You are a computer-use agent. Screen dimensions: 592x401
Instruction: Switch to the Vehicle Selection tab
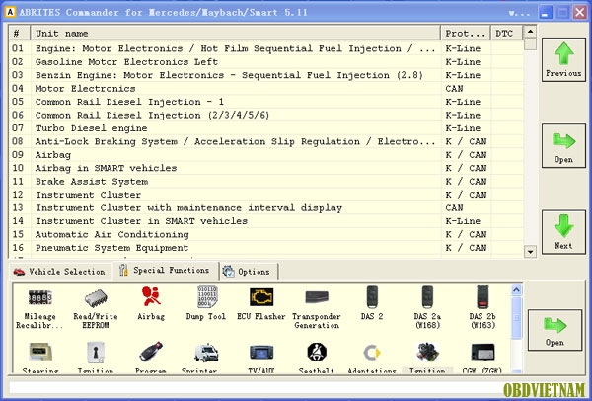point(59,272)
